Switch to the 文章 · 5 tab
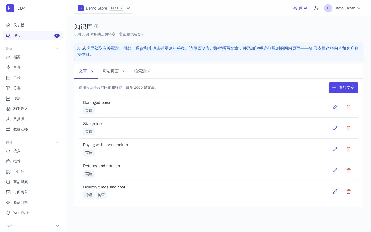371x232 pixels. [x=86, y=71]
